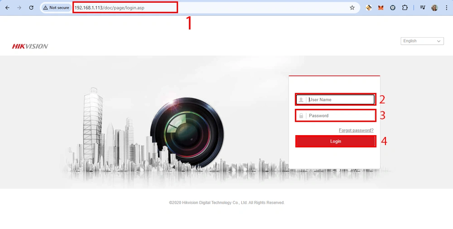Click the Hikvision logo
Viewport: 453px width, 229px height.
(x=30, y=46)
